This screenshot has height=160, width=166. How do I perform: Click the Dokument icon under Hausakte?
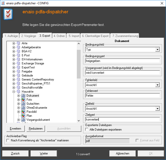23,96
